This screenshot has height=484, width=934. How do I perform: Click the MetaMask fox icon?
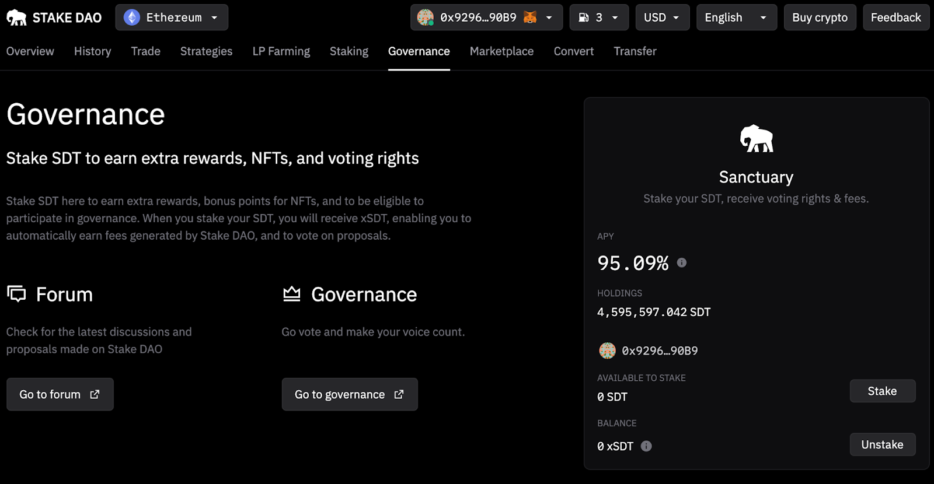pos(530,17)
